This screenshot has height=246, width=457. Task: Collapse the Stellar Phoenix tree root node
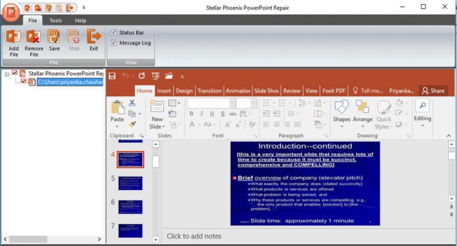[6, 74]
